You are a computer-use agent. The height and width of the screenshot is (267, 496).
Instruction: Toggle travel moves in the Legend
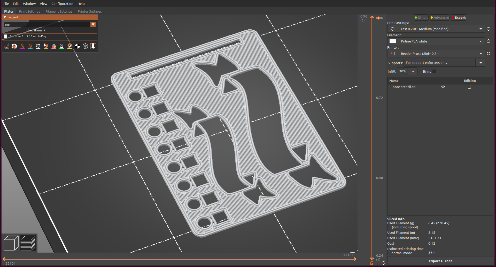[6, 46]
